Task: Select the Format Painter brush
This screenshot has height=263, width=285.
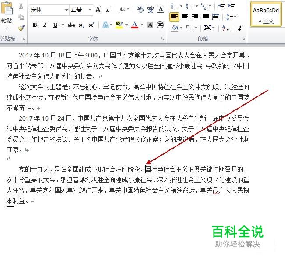Action: [x=21, y=28]
